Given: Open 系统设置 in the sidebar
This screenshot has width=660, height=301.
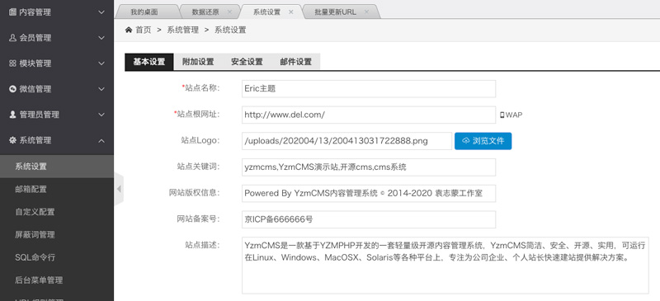Looking at the screenshot, I should coord(57,167).
